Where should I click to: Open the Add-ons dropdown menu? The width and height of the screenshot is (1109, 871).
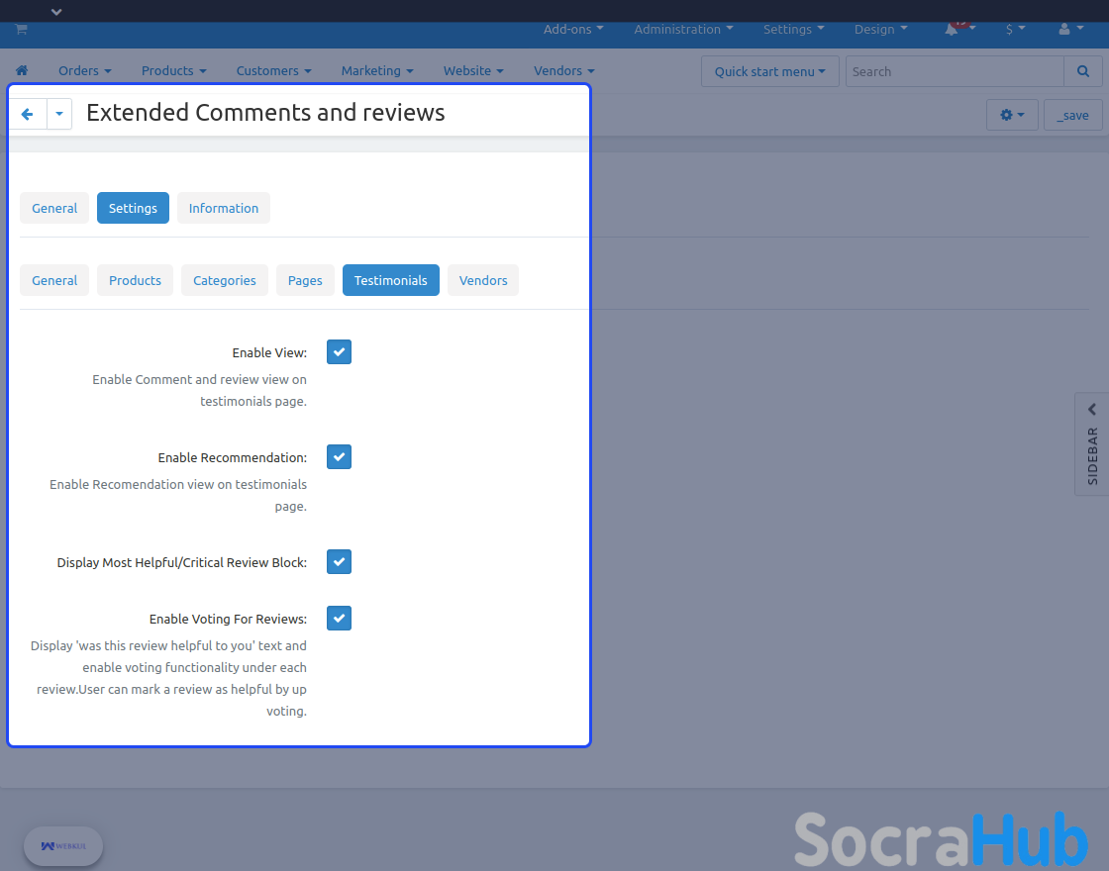[x=573, y=30]
